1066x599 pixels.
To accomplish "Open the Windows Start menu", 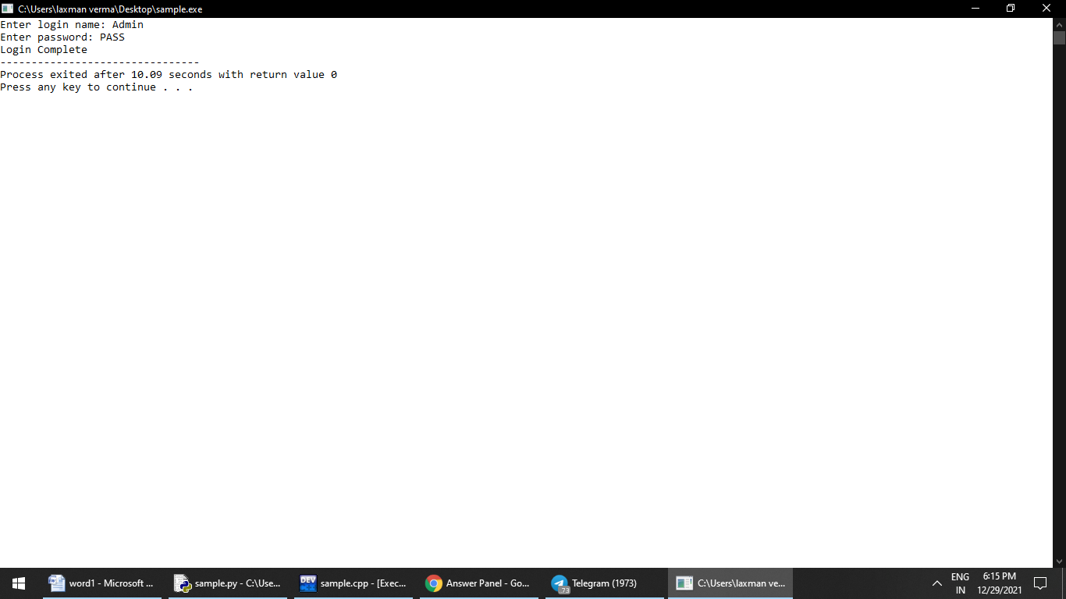I will click(x=19, y=583).
